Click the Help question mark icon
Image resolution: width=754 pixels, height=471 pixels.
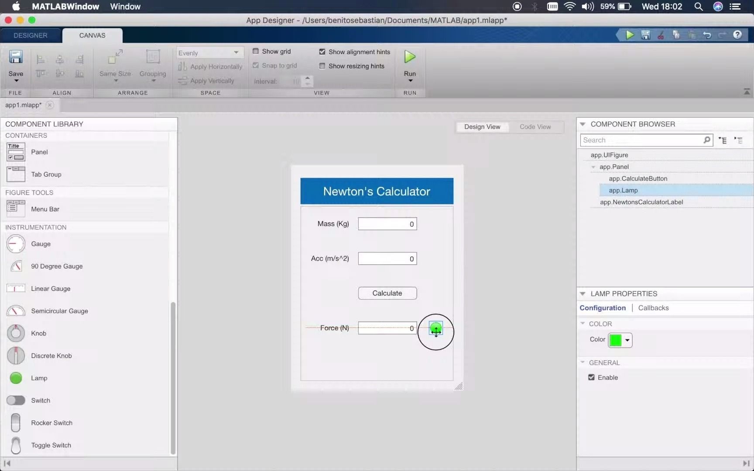[x=737, y=35]
